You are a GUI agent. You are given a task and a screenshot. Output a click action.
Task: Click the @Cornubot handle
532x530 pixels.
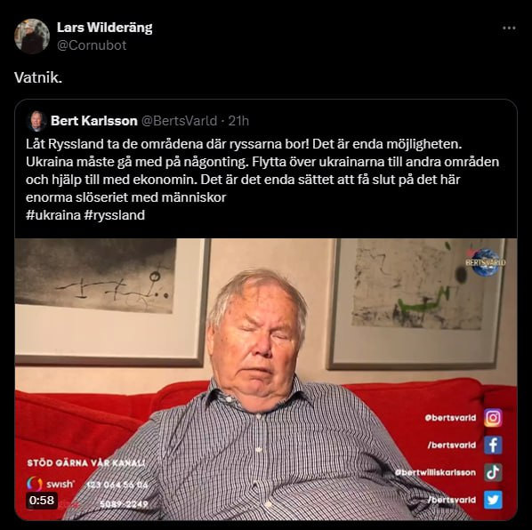pos(92,45)
